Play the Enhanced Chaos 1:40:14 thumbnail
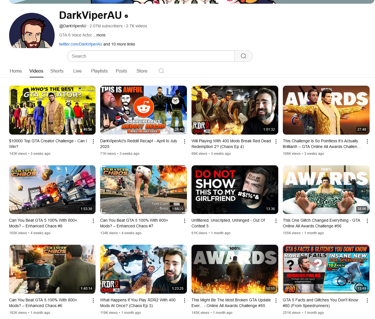375x319 pixels. tap(52, 269)
